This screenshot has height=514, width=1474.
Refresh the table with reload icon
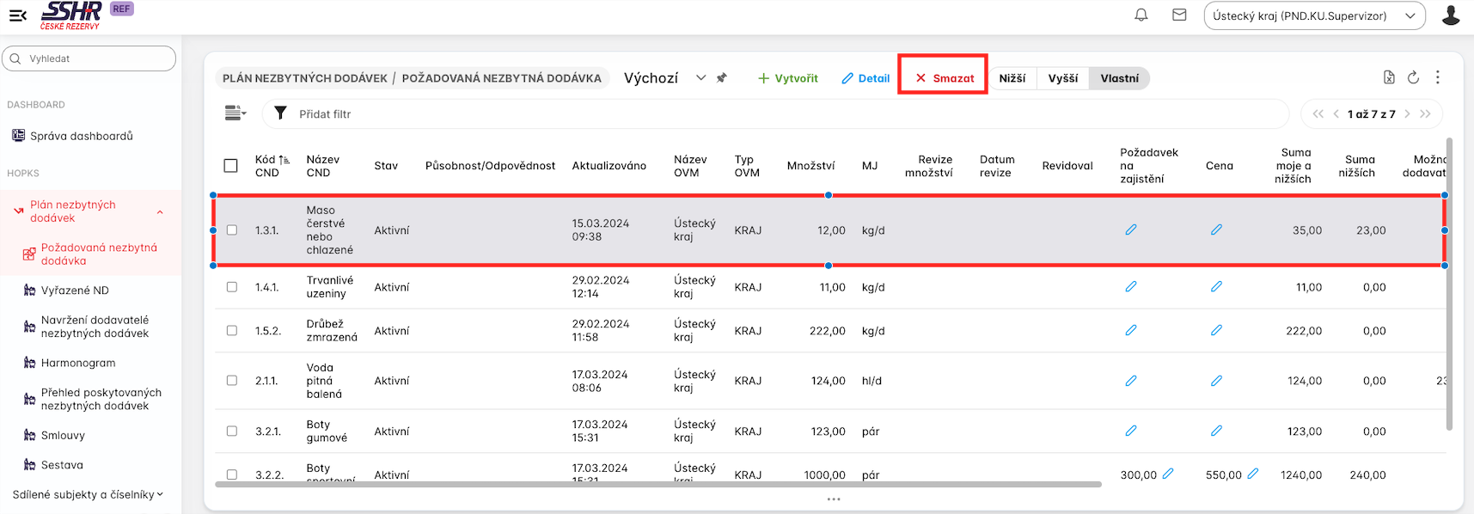click(1413, 77)
